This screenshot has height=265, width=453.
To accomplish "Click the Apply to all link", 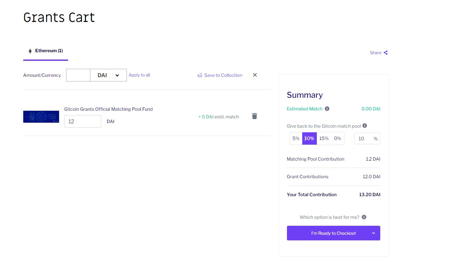I will coord(139,75).
